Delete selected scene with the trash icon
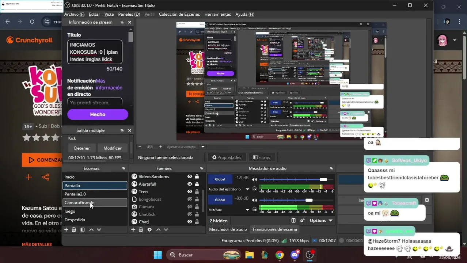The height and width of the screenshot is (263, 467). pos(74,229)
